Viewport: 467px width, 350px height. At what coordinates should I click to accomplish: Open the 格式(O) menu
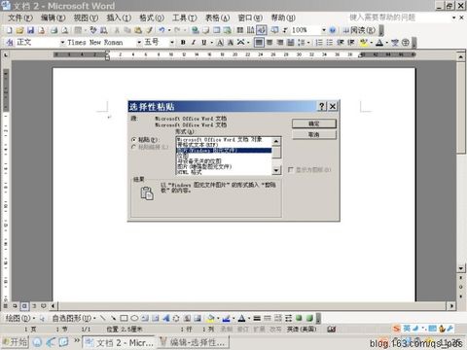point(152,17)
